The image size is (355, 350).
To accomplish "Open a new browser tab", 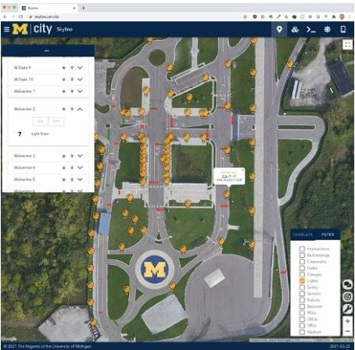I will click(x=84, y=8).
